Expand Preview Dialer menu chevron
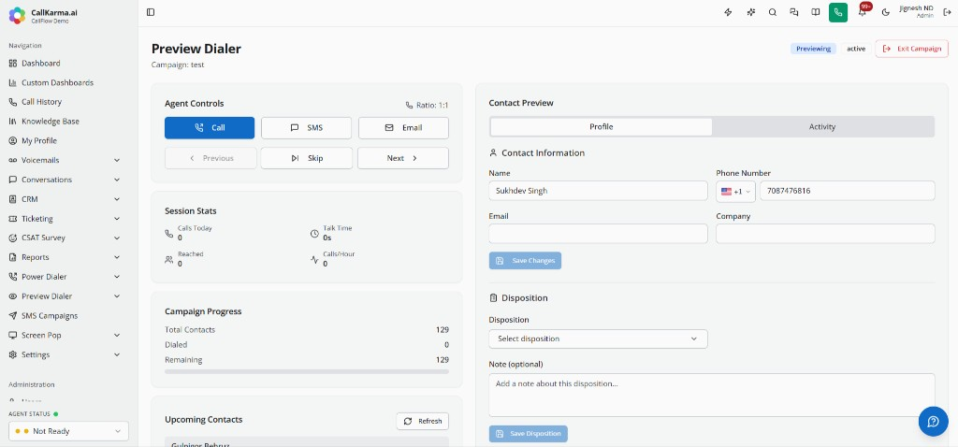958x447 pixels. click(x=117, y=296)
